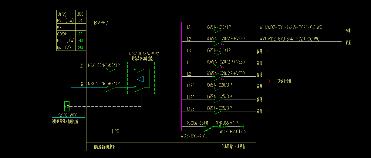
Task: Select the WL1:WDZ-BYJ-3x2.5-PC20-CC.WC cable label
Action: [291, 27]
